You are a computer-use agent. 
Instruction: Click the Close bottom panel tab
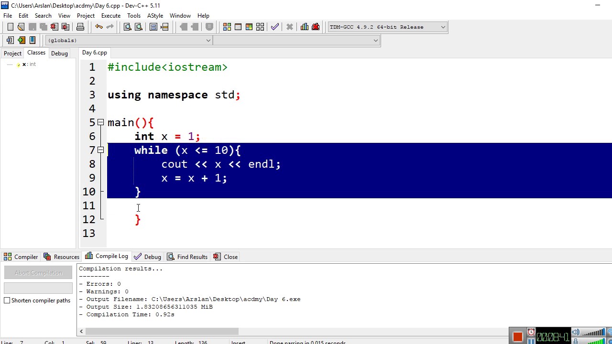point(226,257)
